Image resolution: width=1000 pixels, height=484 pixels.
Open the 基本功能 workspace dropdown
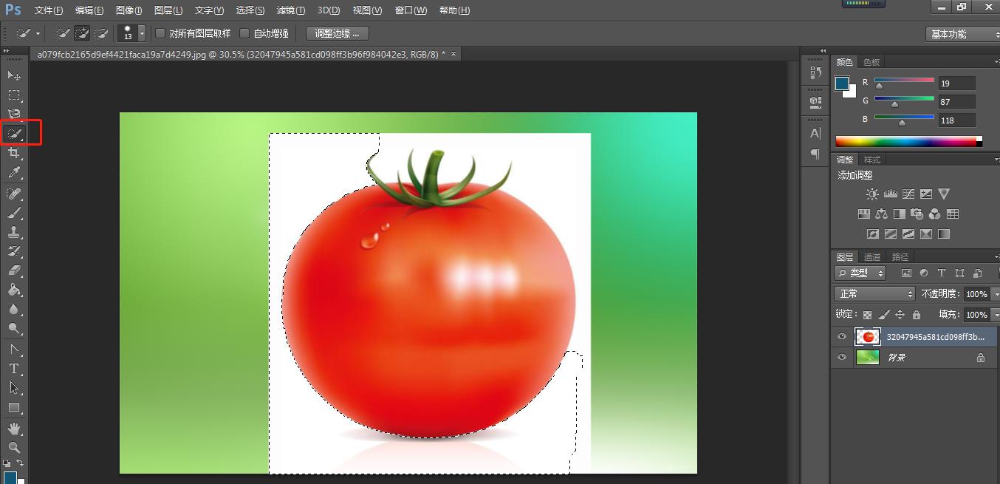pyautogui.click(x=960, y=34)
